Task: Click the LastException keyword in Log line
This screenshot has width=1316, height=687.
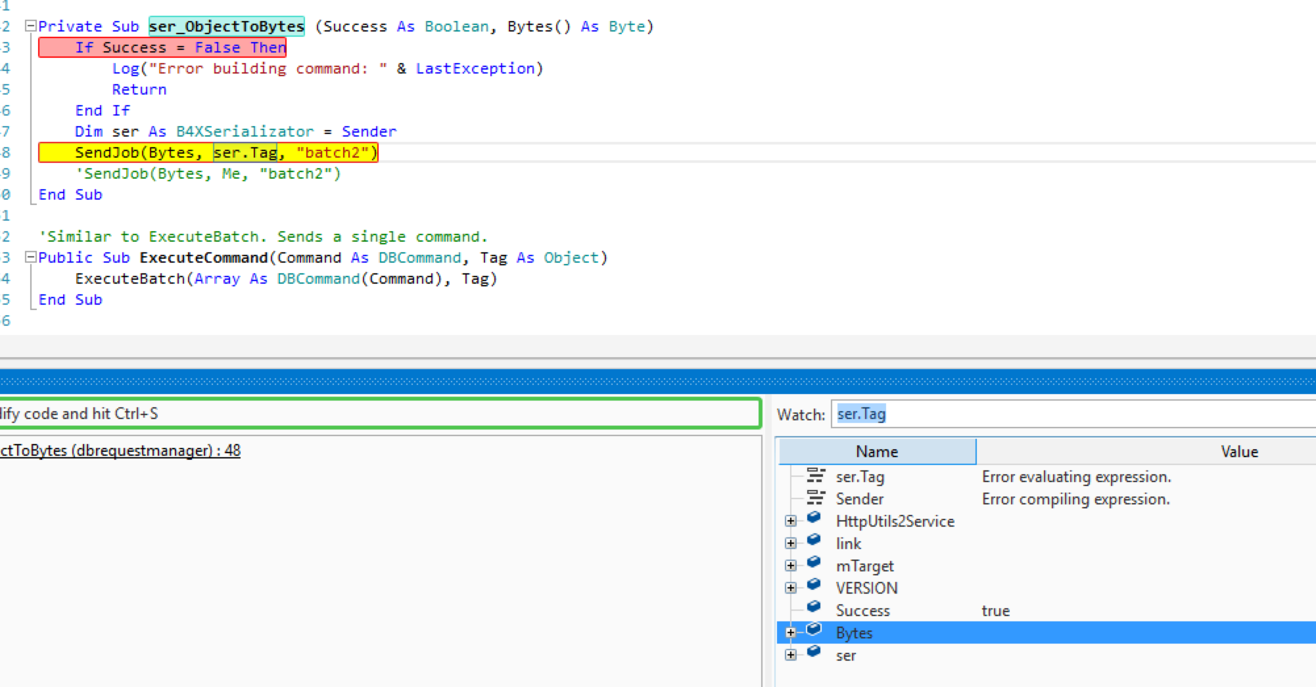Action: coord(475,68)
